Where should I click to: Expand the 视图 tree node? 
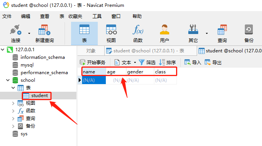[13, 103]
